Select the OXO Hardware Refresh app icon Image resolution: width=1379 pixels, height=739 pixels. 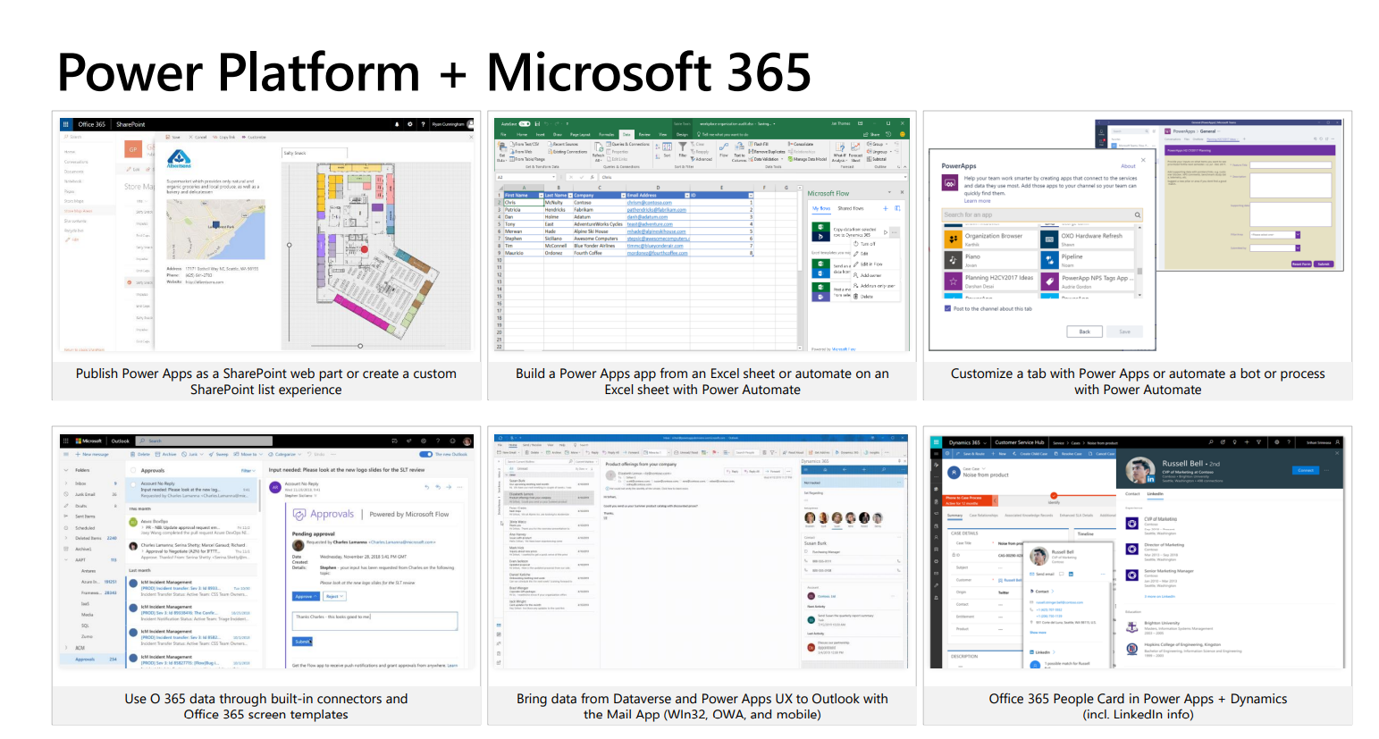click(x=1049, y=239)
